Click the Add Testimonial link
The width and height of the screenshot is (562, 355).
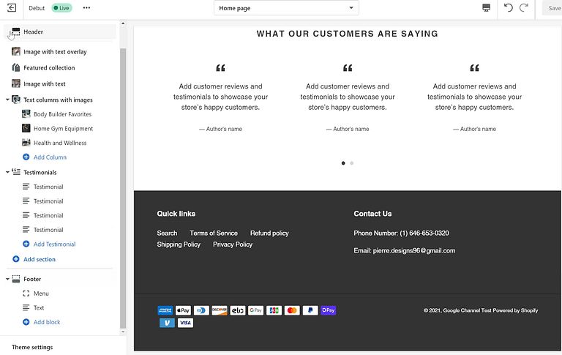[54, 244]
